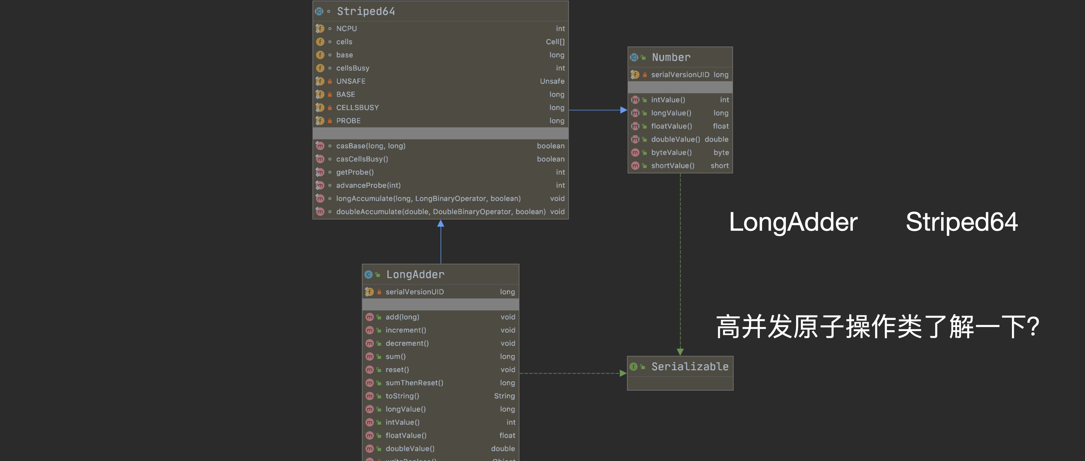Click the Serializable interface node title
Viewport: 1085px width, 461px height.
(x=689, y=366)
